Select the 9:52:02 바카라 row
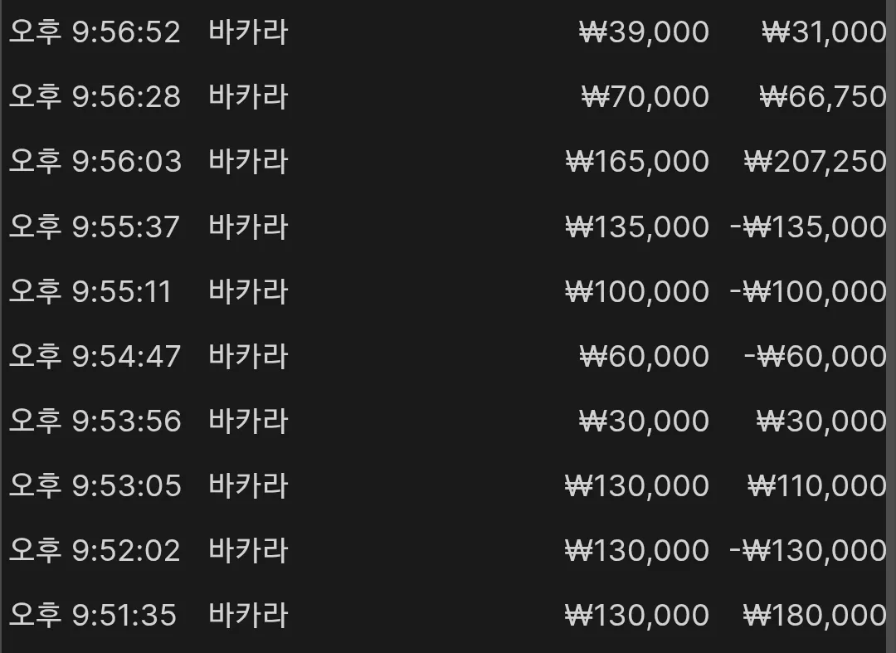The height and width of the screenshot is (653, 896). pyautogui.click(x=448, y=550)
